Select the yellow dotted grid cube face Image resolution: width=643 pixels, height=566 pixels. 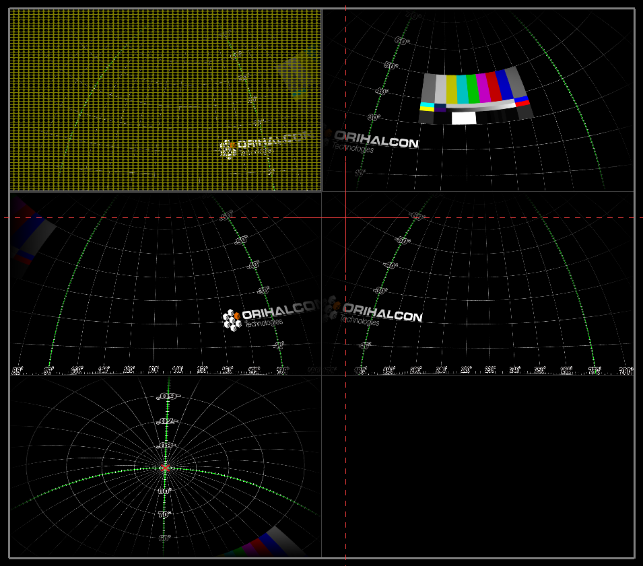tap(165, 100)
